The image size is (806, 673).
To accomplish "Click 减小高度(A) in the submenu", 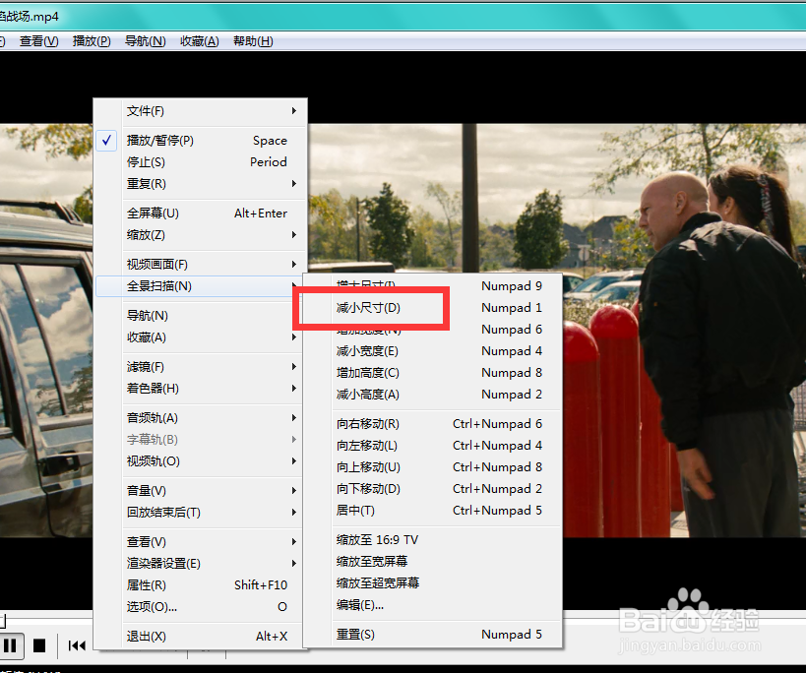I will click(433, 395).
